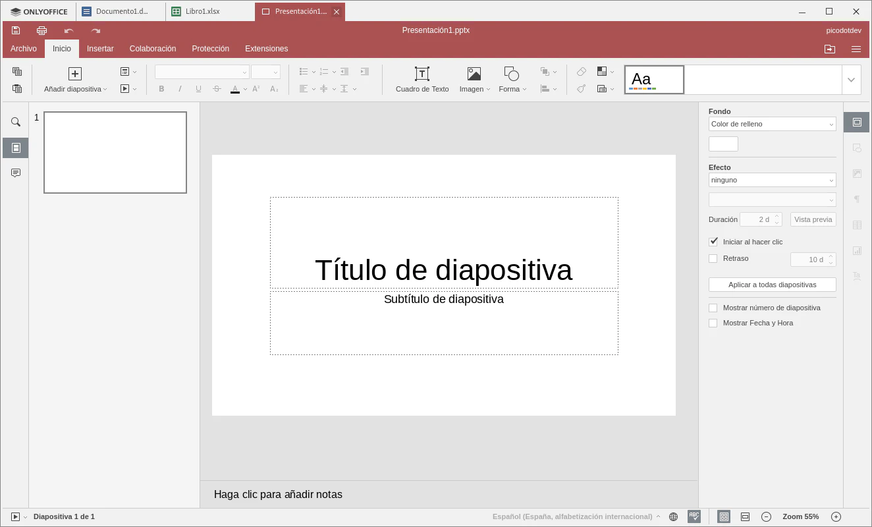Click the zoom in plus icon
This screenshot has height=527, width=872.
[x=836, y=517]
